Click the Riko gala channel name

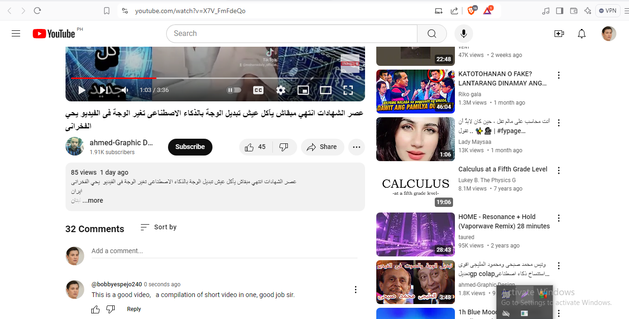470,94
